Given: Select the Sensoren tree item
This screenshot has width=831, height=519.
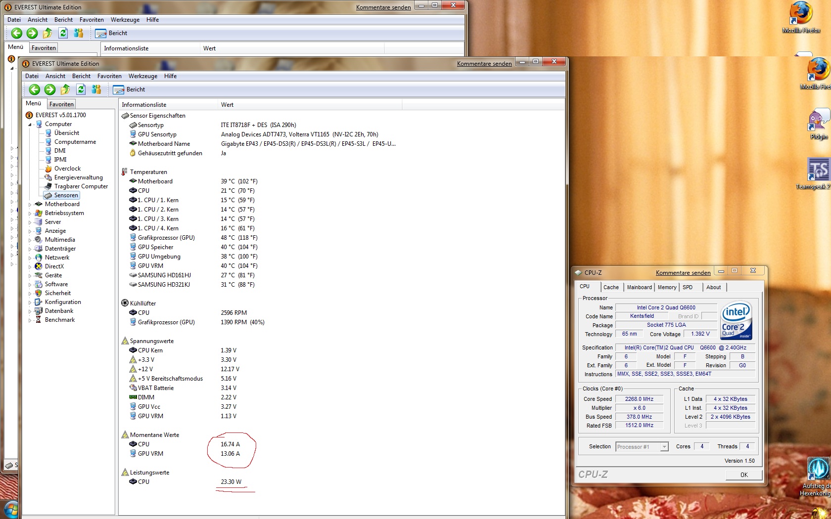Looking at the screenshot, I should 61,195.
